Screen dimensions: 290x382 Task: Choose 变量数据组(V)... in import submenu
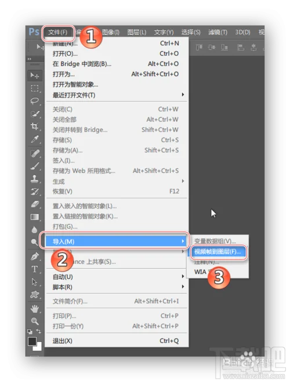coord(218,241)
